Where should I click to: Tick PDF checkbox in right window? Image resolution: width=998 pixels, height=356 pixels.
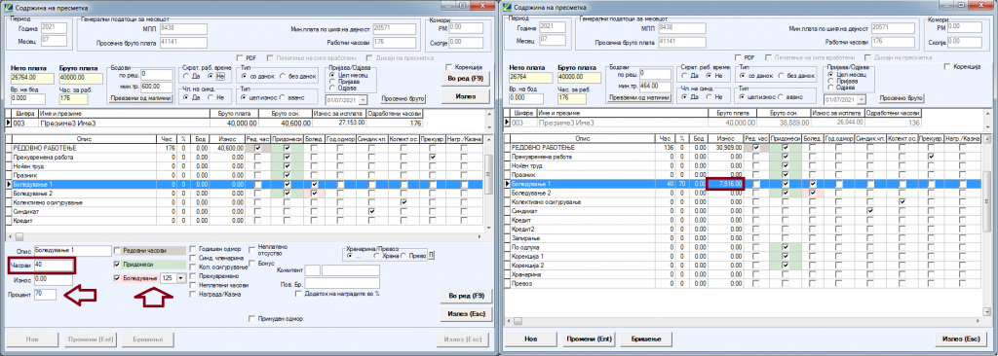pos(738,57)
